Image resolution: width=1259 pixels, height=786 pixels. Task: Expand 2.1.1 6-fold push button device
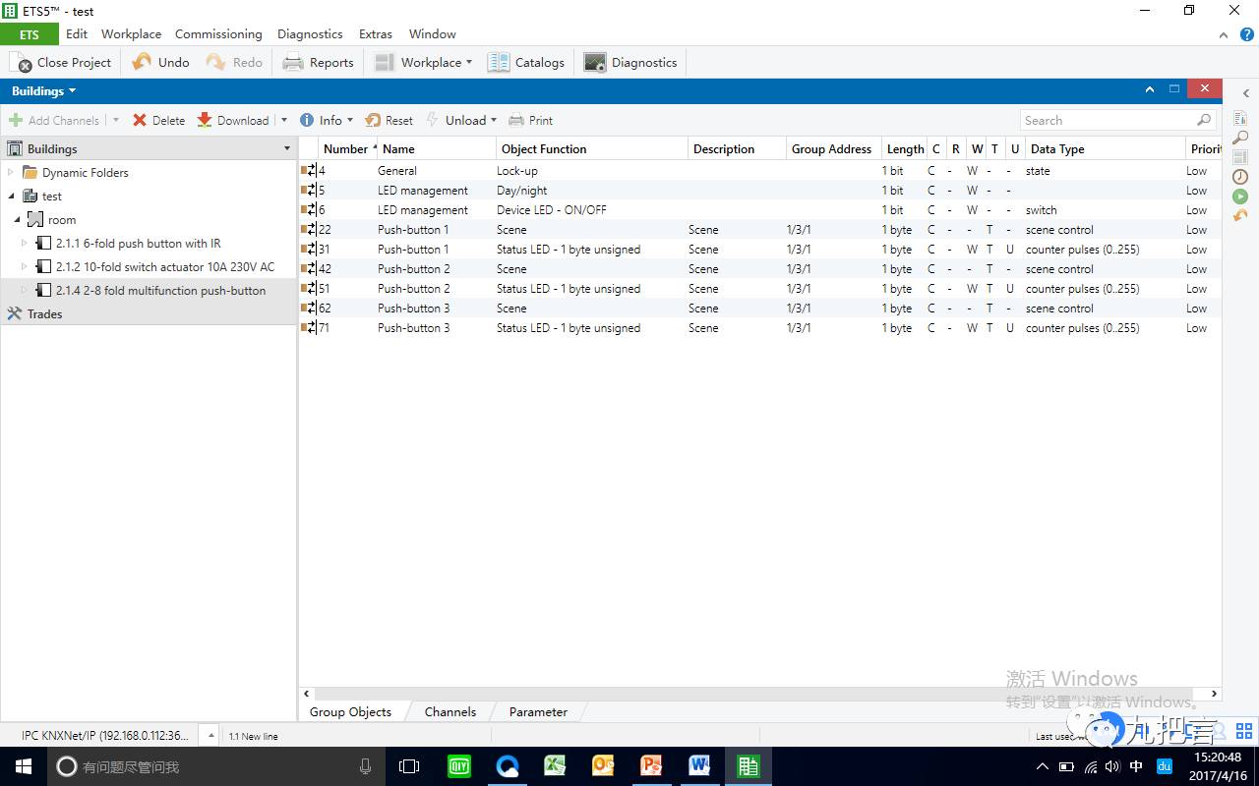tap(26, 244)
